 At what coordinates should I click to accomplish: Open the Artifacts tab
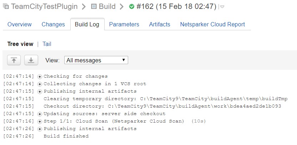pyautogui.click(x=160, y=25)
